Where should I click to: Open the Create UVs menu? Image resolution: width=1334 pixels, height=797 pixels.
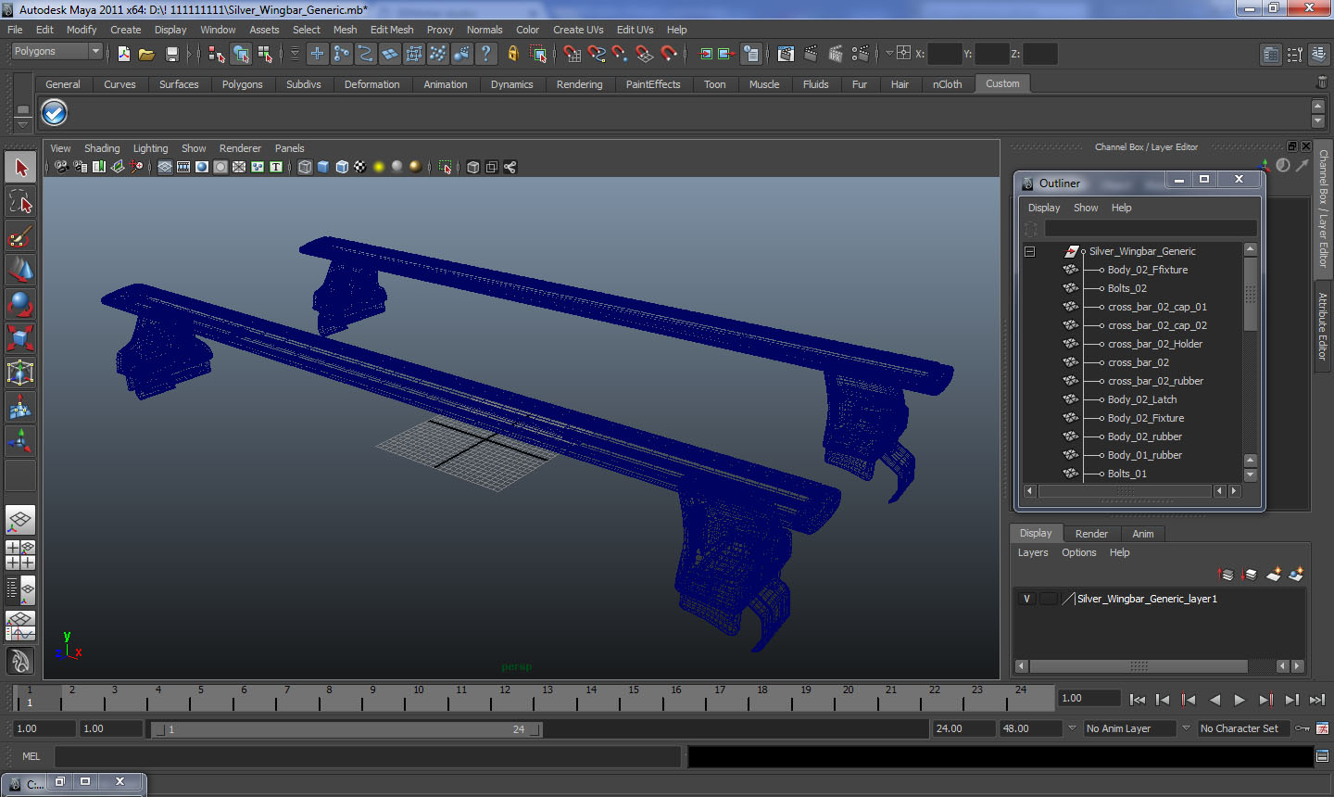coord(578,30)
